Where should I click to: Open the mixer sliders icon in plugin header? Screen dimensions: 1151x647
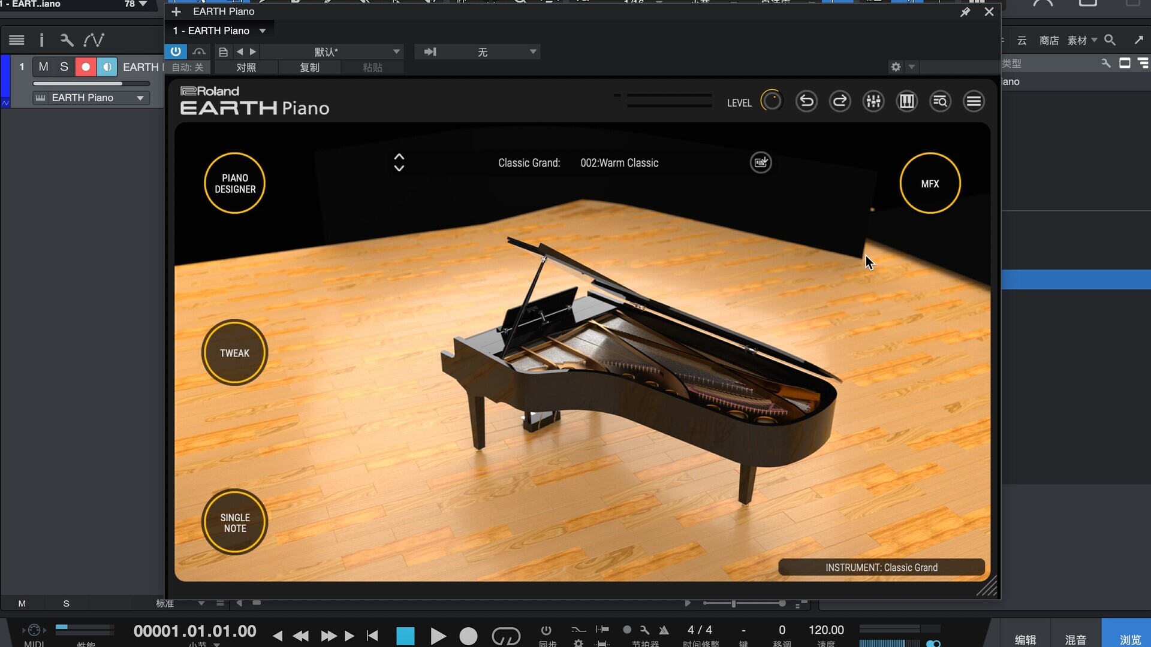873,101
